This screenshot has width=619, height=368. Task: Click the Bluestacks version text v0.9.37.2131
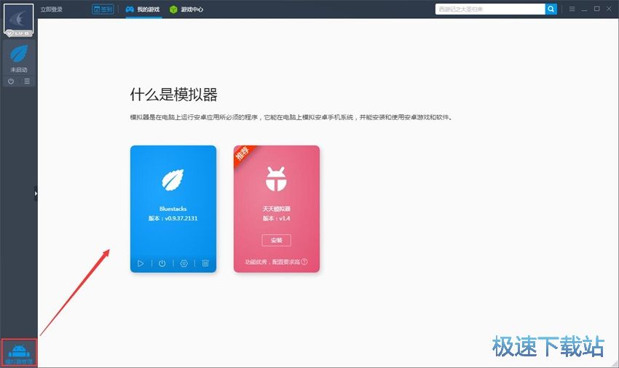173,218
